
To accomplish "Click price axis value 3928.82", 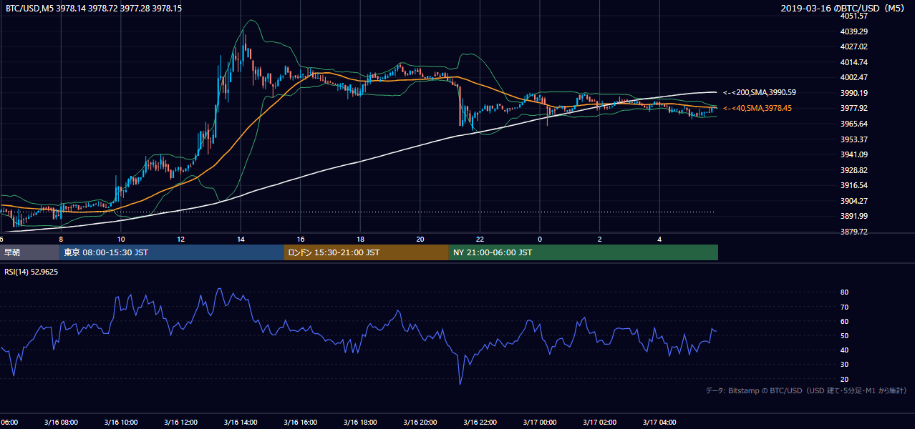I will click(x=854, y=170).
